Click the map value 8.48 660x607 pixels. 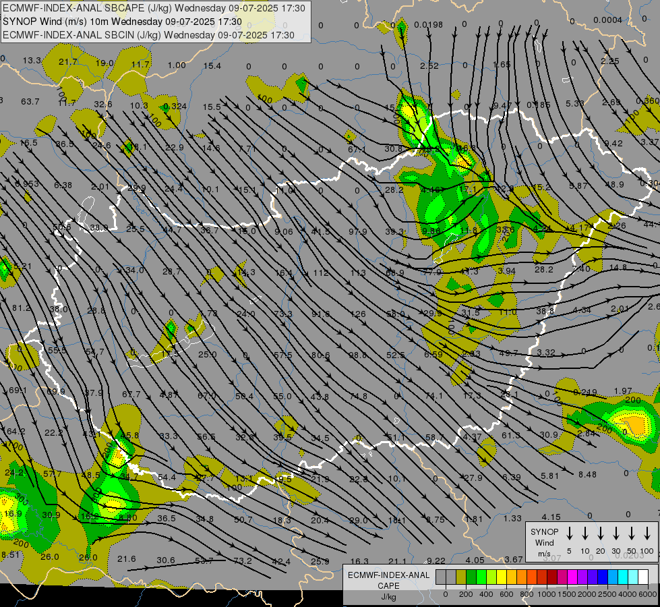587,475
